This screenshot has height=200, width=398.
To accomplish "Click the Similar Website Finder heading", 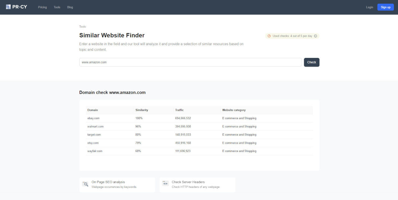I will click(112, 35).
